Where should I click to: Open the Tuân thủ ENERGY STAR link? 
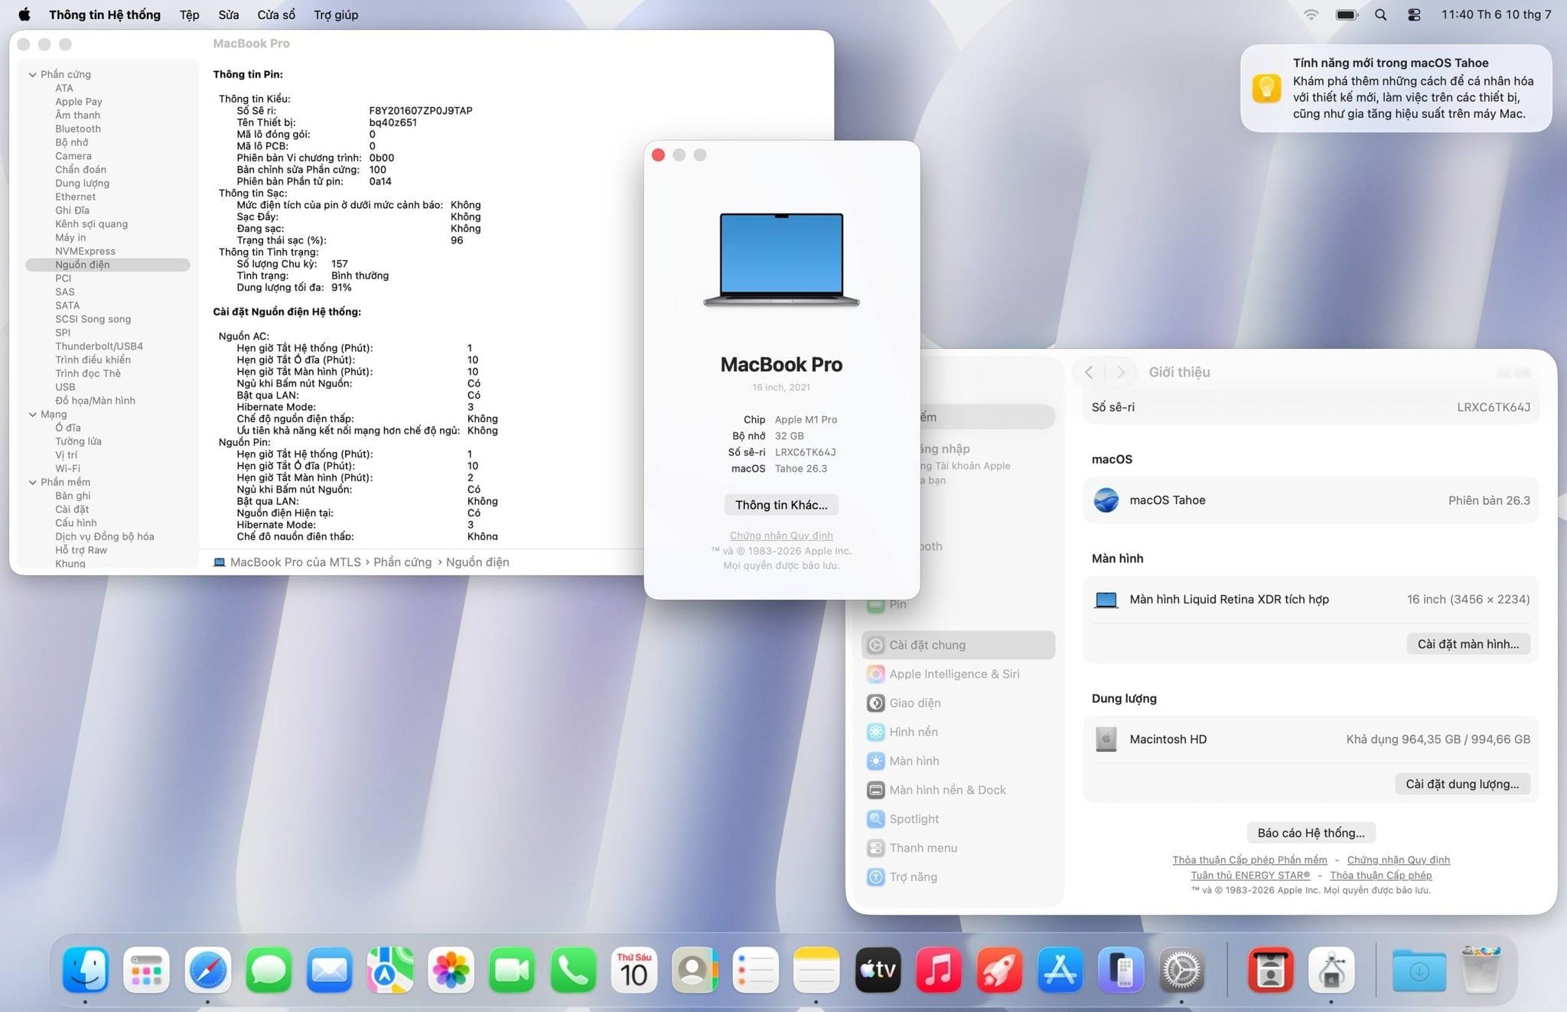tap(1250, 875)
